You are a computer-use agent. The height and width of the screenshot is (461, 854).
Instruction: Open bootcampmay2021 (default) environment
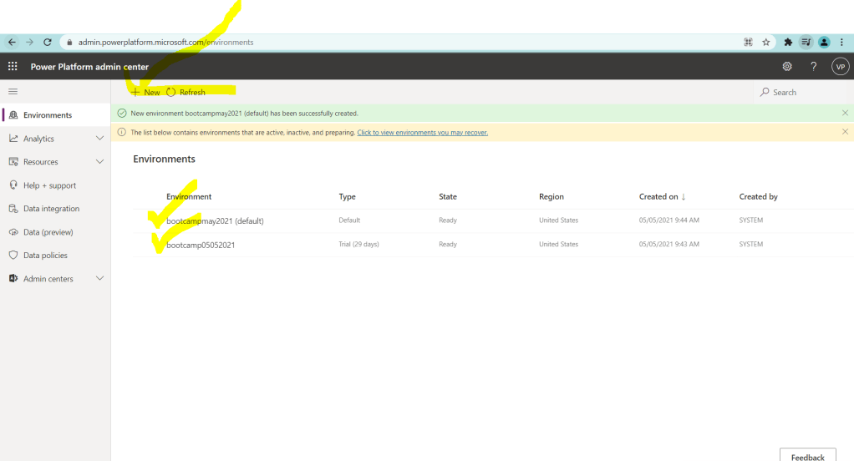[215, 221]
